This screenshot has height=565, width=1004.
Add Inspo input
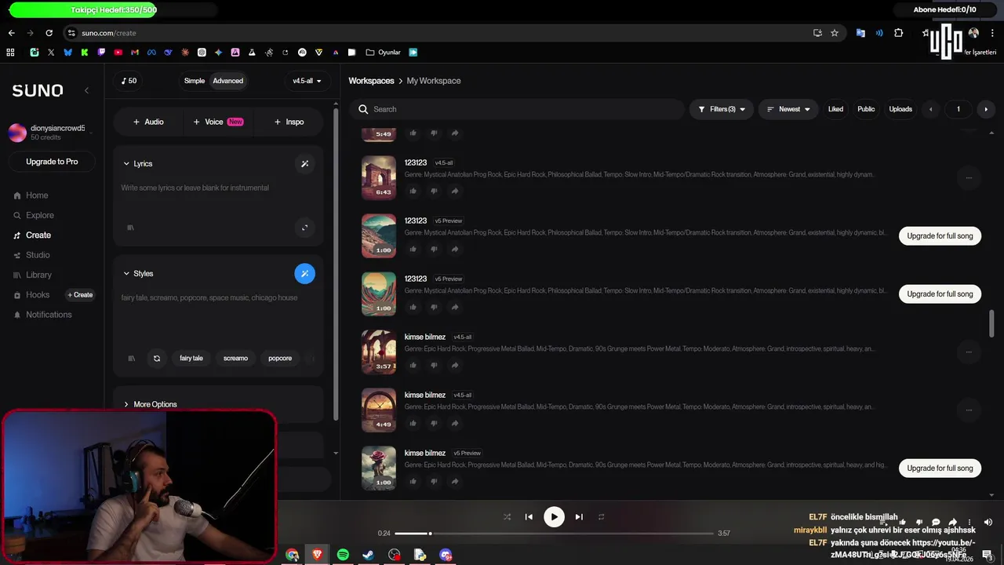pyautogui.click(x=289, y=122)
